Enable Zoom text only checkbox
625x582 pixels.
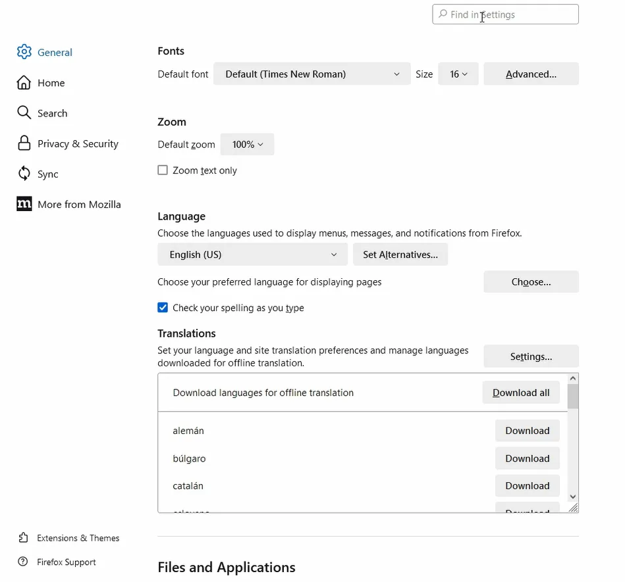[x=163, y=170]
